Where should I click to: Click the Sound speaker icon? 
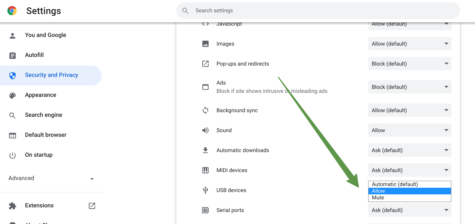coord(205,130)
